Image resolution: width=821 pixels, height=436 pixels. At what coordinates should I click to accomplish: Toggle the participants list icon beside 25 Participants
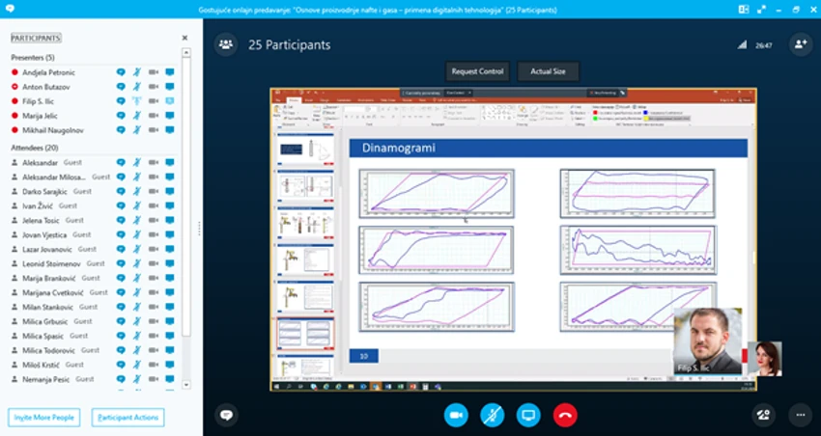[226, 44]
